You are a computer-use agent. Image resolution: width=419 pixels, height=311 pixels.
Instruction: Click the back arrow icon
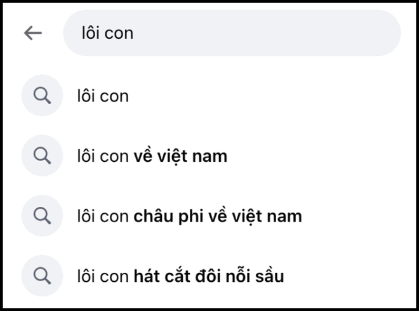coord(32,33)
